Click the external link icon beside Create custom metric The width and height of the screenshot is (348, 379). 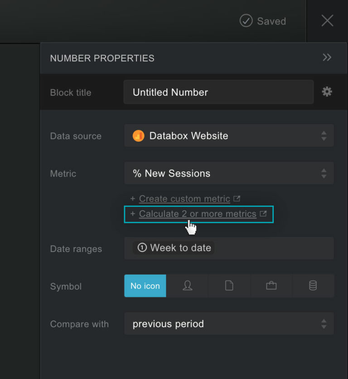tap(237, 198)
